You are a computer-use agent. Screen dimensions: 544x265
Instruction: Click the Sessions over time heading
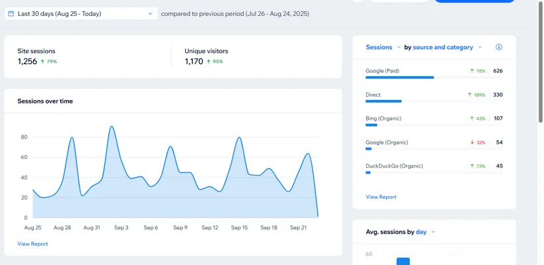[45, 101]
